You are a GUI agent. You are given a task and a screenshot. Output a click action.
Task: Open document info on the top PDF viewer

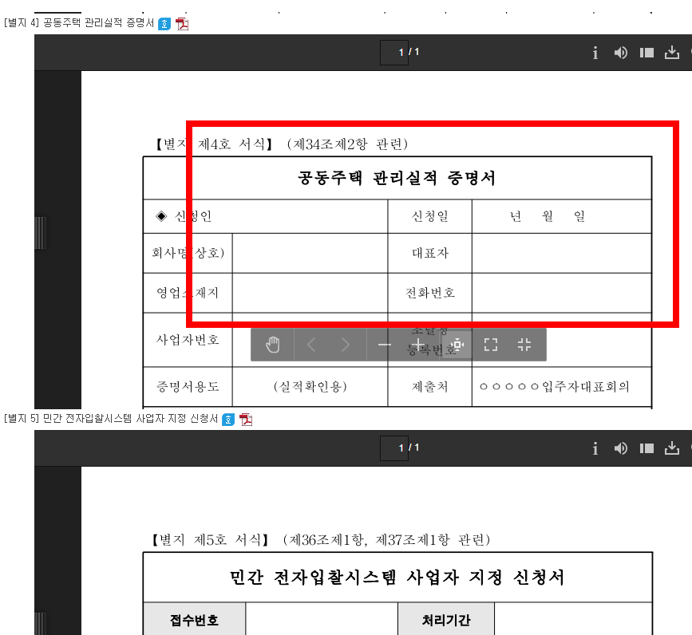tap(595, 52)
